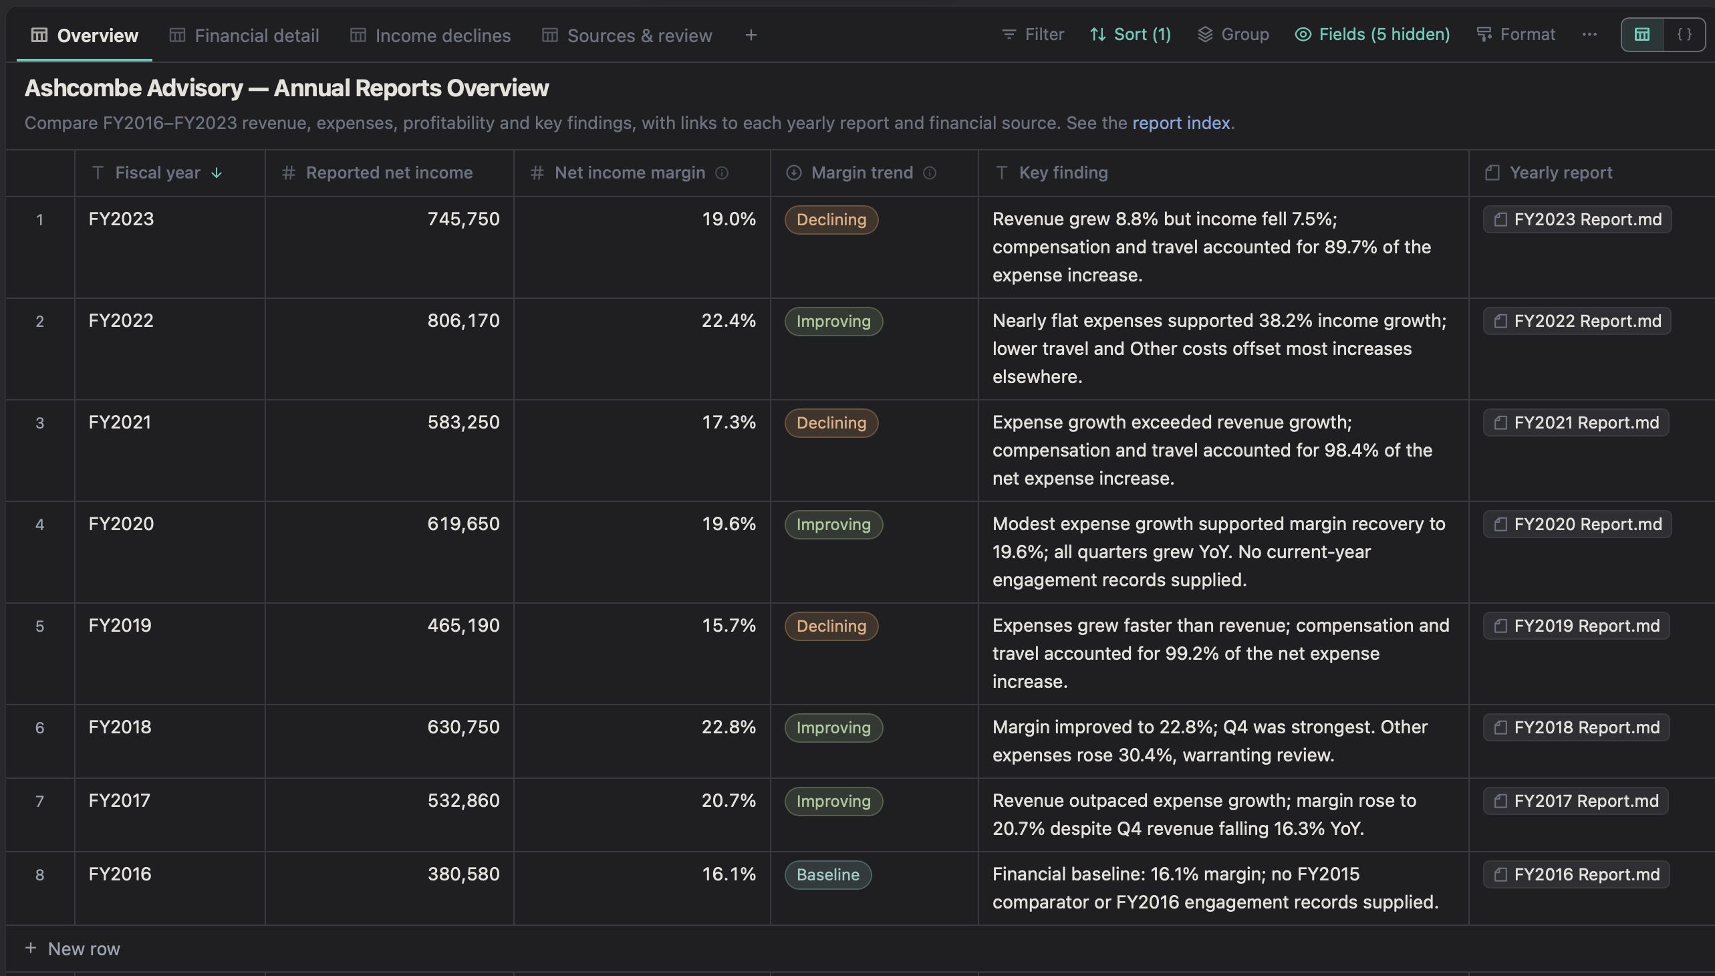Open FY2016 Report.md attachment
This screenshot has height=976, width=1715.
tap(1576, 875)
